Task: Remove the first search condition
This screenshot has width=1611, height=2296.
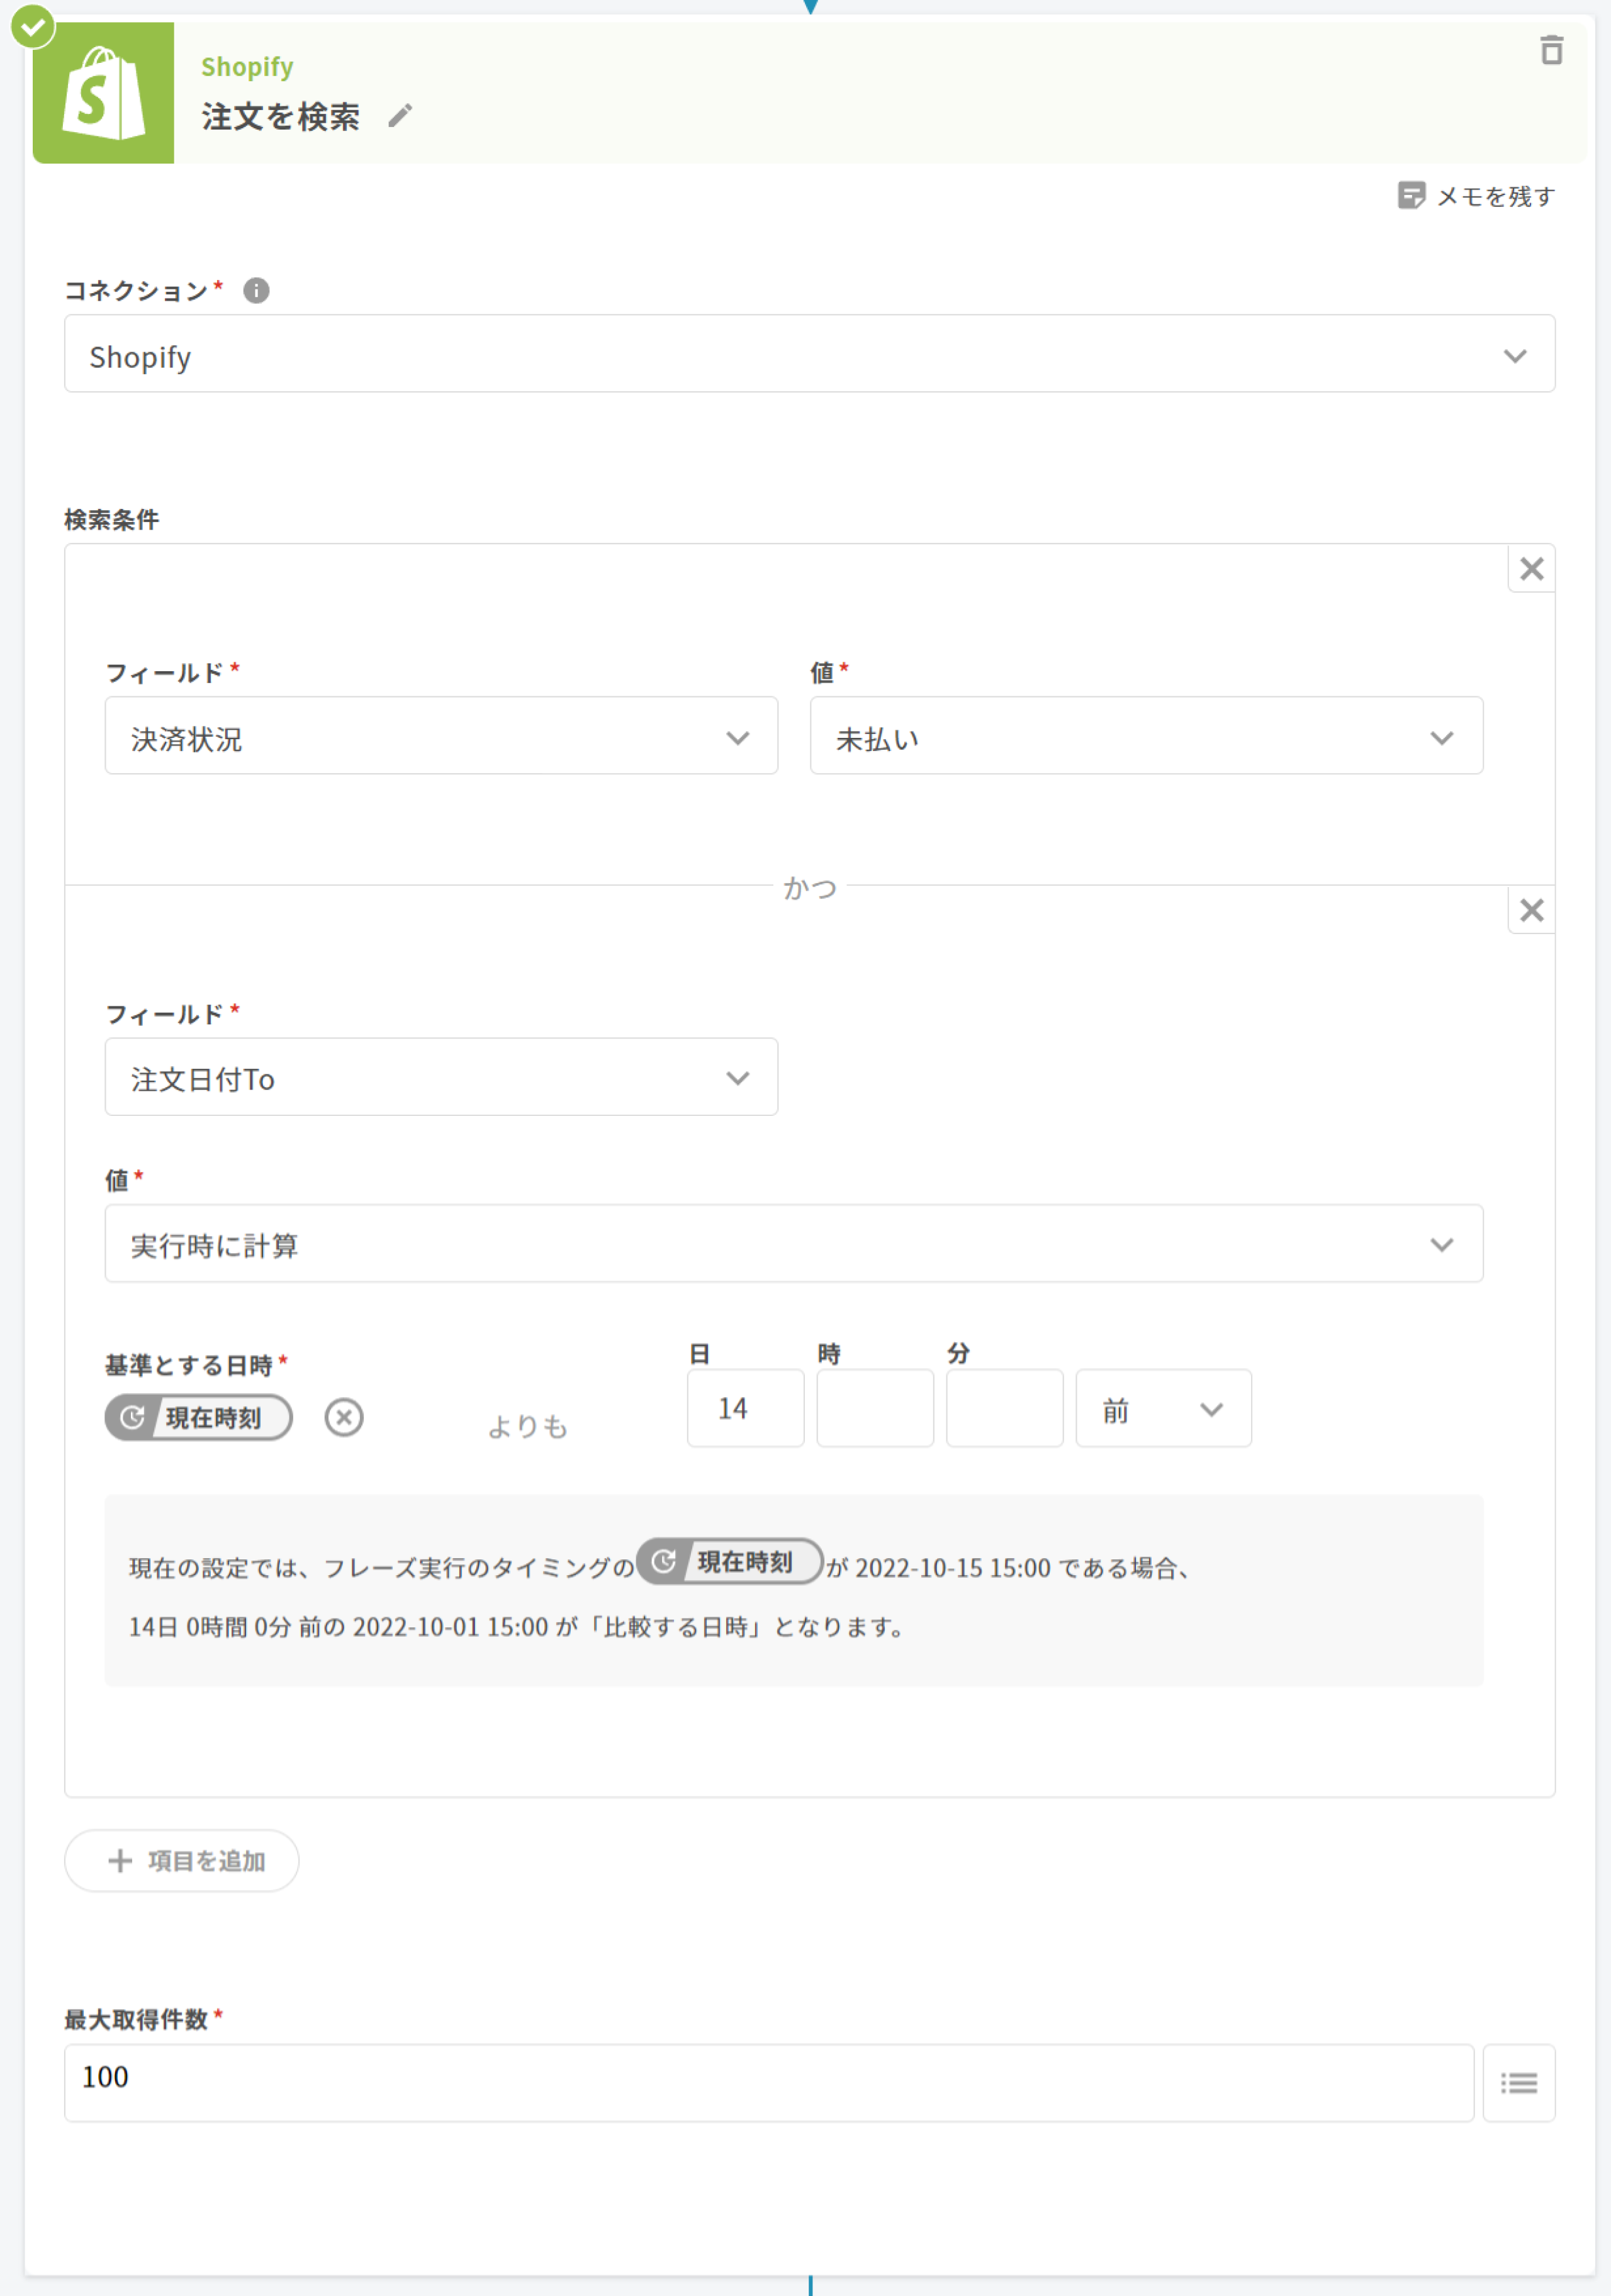Action: [1531, 569]
